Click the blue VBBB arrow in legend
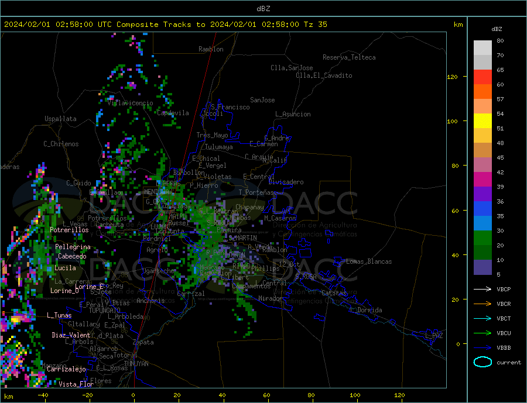The width and height of the screenshot is (527, 403). [482, 347]
